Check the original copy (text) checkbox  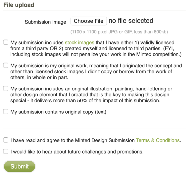click(x=6, y=112)
